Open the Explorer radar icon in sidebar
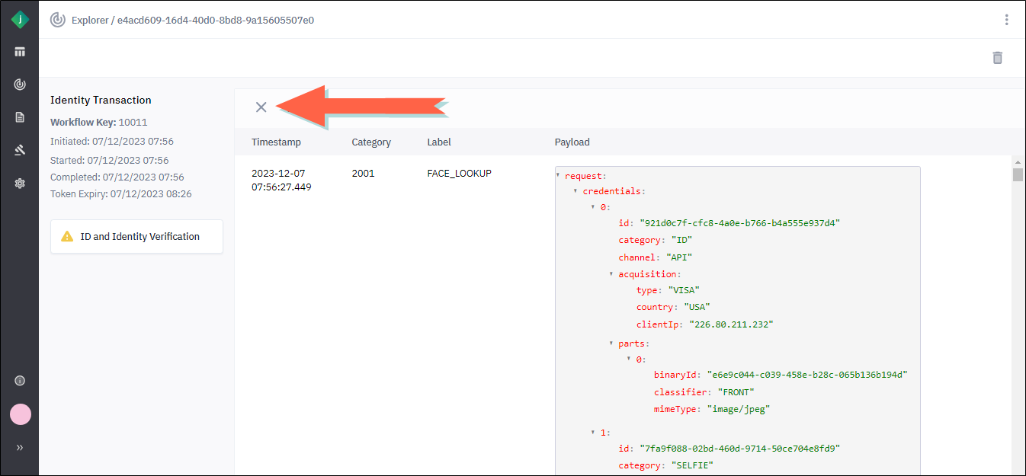This screenshot has height=476, width=1026. [x=20, y=85]
